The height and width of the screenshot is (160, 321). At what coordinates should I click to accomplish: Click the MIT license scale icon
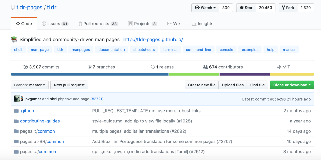(279, 67)
